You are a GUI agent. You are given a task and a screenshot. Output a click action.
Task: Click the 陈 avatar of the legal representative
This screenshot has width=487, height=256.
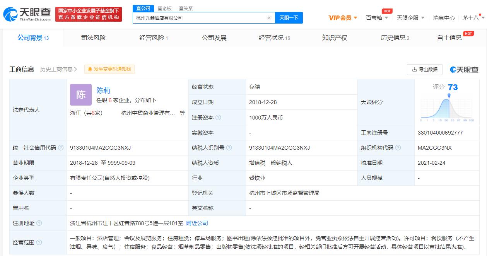[x=81, y=95]
